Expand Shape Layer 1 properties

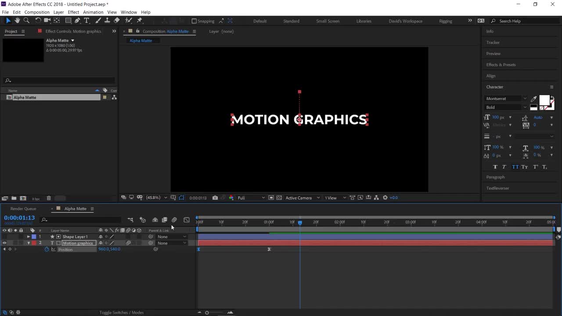point(29,237)
